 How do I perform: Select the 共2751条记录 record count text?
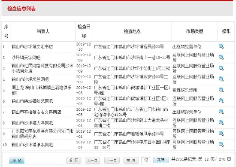[x=184, y=159]
